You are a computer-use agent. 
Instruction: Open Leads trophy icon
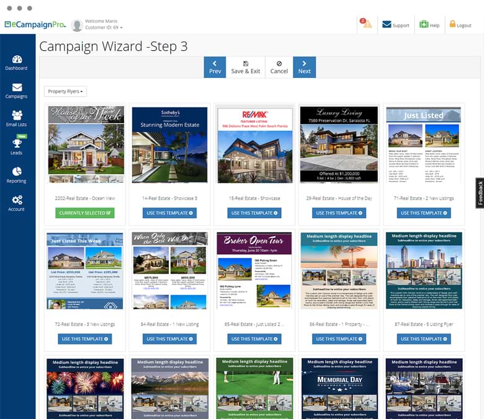[17, 143]
